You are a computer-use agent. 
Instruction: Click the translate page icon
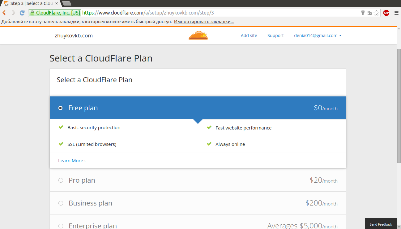point(369,13)
